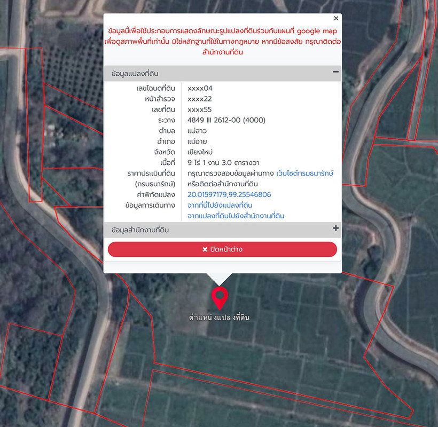This screenshot has width=438, height=427.
Task: Follow the จากที่นี่ไปยังแปลงที่ดิน directions link
Action: (220, 205)
